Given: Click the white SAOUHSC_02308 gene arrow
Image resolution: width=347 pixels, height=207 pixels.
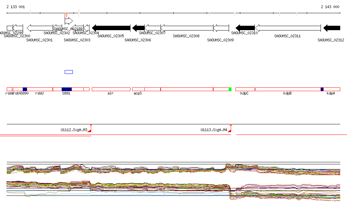Looking at the screenshot, I should pos(187,28).
